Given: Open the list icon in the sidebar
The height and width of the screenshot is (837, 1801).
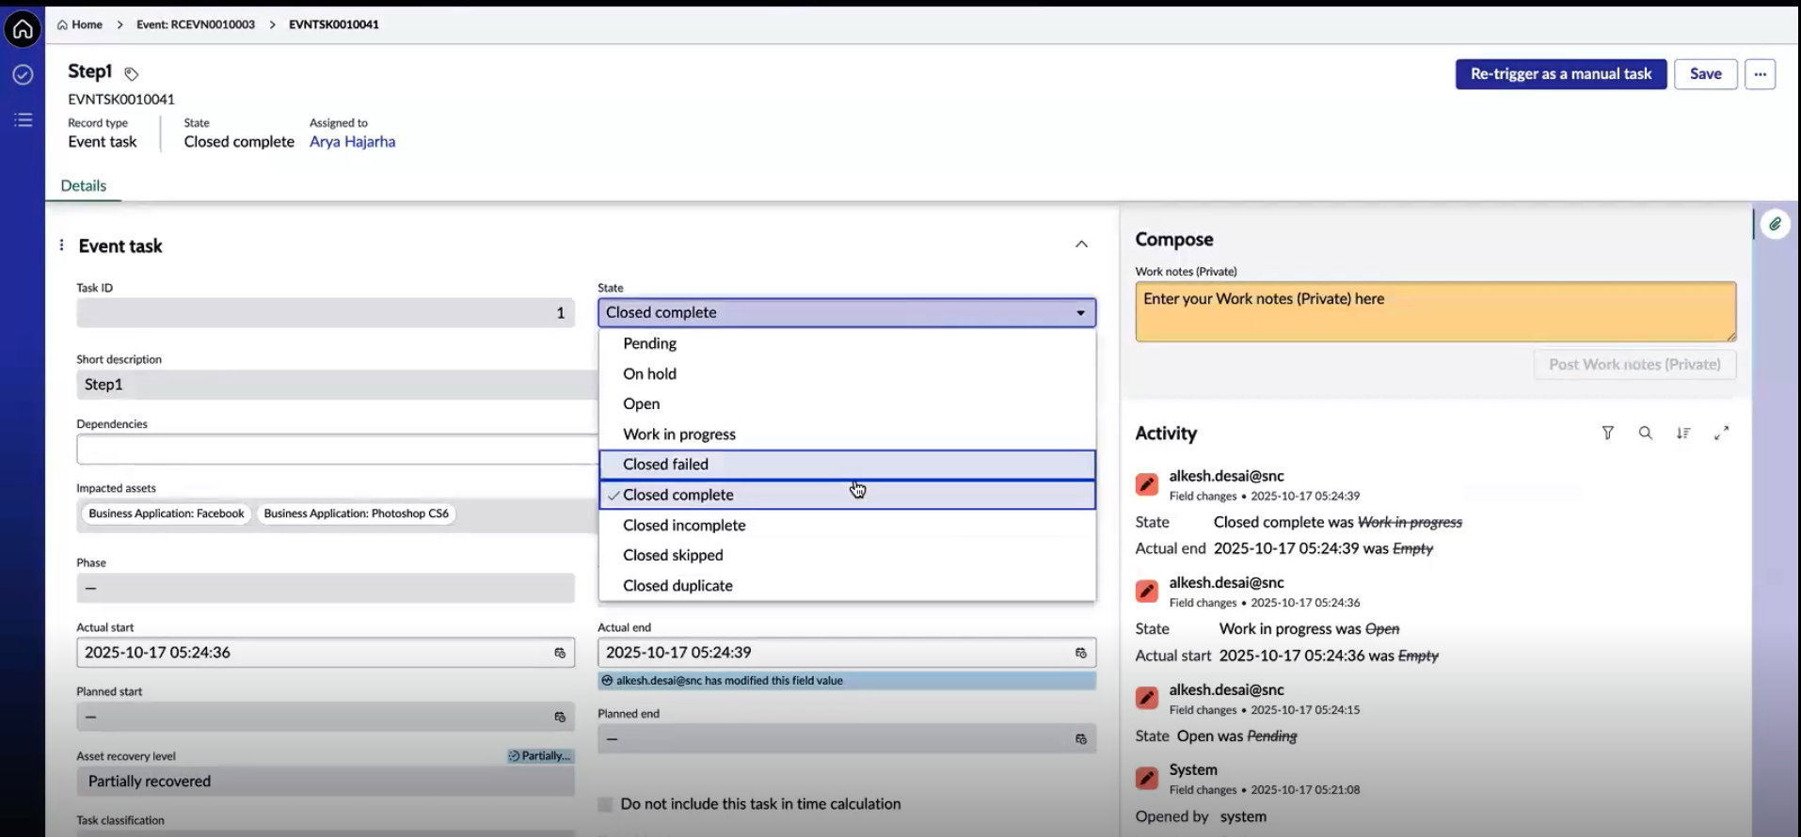Looking at the screenshot, I should (23, 119).
